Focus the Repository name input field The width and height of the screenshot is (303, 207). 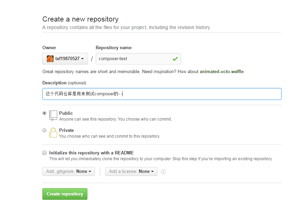pos(138,59)
